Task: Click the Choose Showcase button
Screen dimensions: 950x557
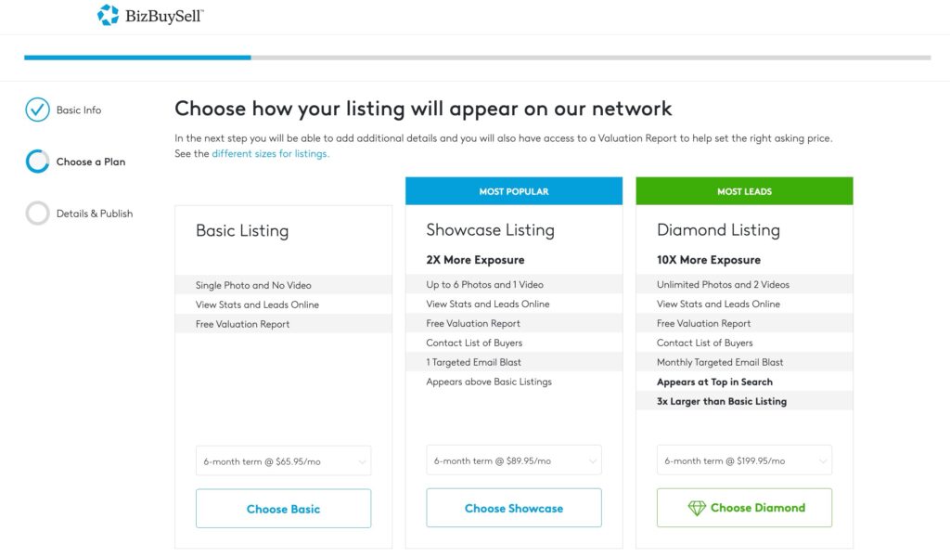Action: click(514, 508)
